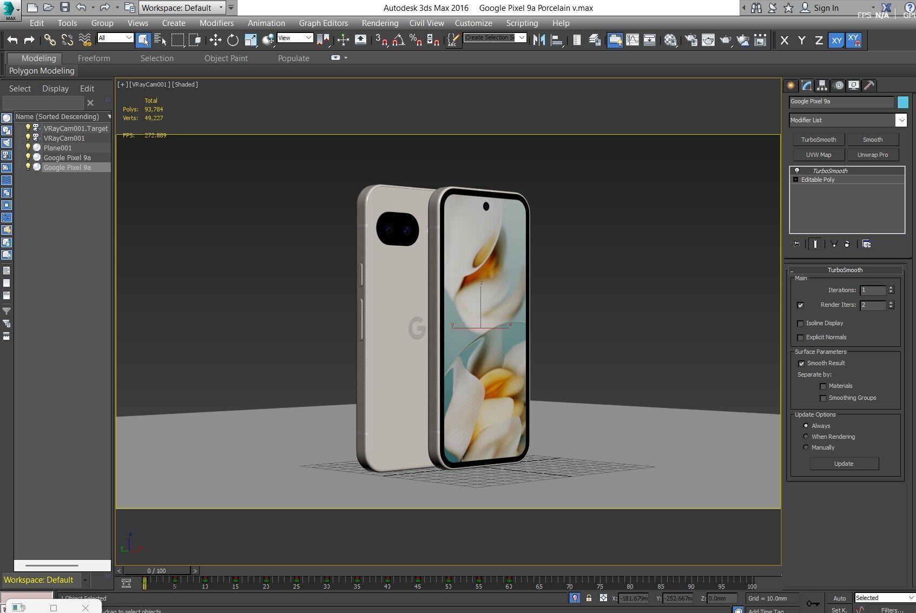Click the Align tool icon
The width and height of the screenshot is (916, 613).
pos(557,40)
